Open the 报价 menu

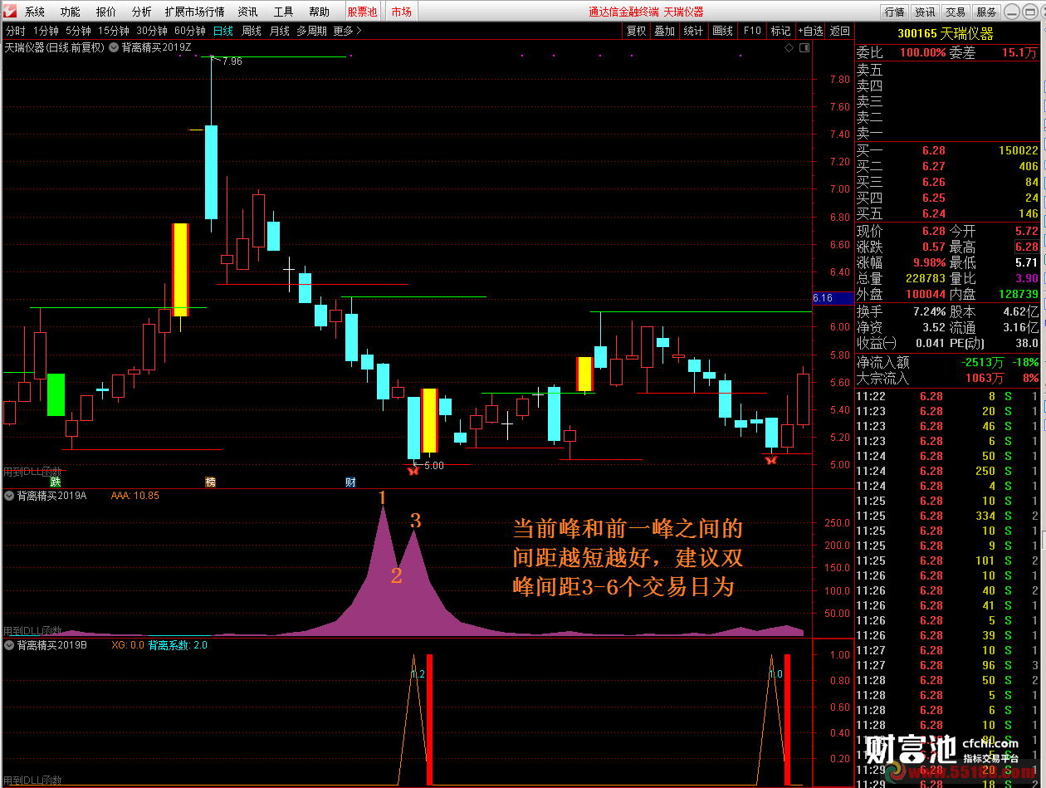(106, 12)
